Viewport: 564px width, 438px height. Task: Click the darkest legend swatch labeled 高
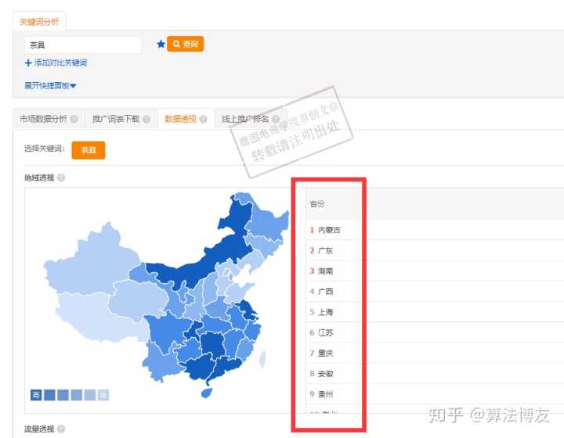pos(36,395)
